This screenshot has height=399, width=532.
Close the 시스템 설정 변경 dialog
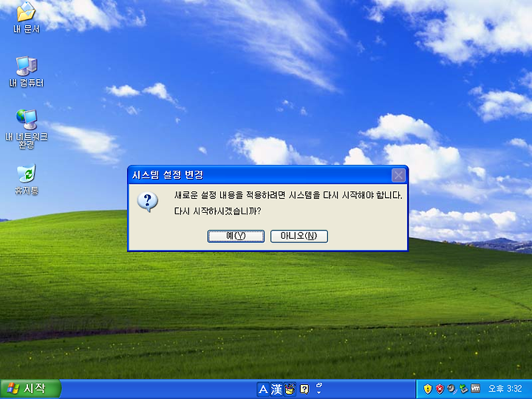pos(398,175)
